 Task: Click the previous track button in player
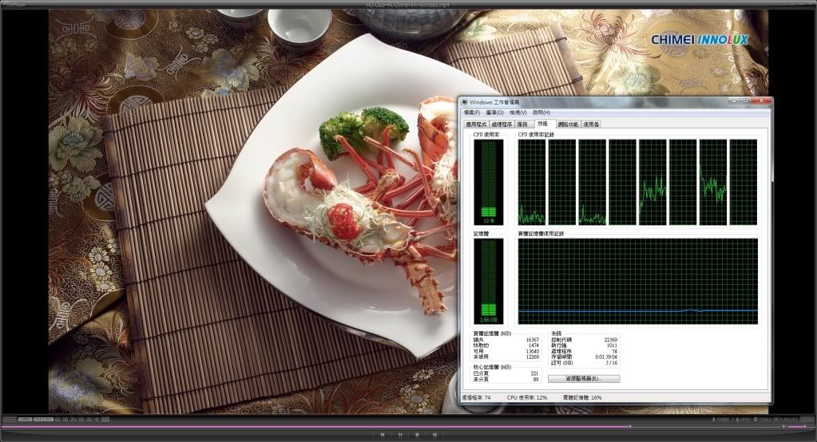(382, 435)
